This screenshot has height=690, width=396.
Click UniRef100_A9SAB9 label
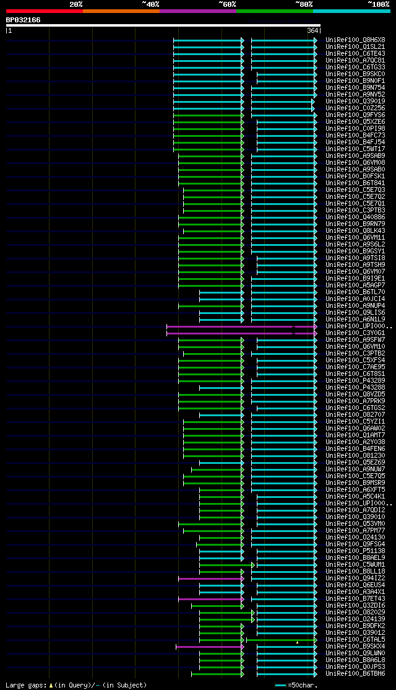pyautogui.click(x=356, y=156)
